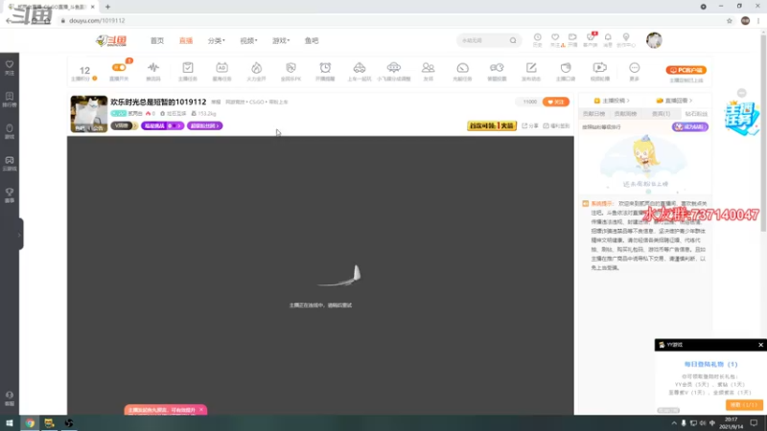Click the purple 成为钻粉 button
The height and width of the screenshot is (431, 767).
coord(689,127)
